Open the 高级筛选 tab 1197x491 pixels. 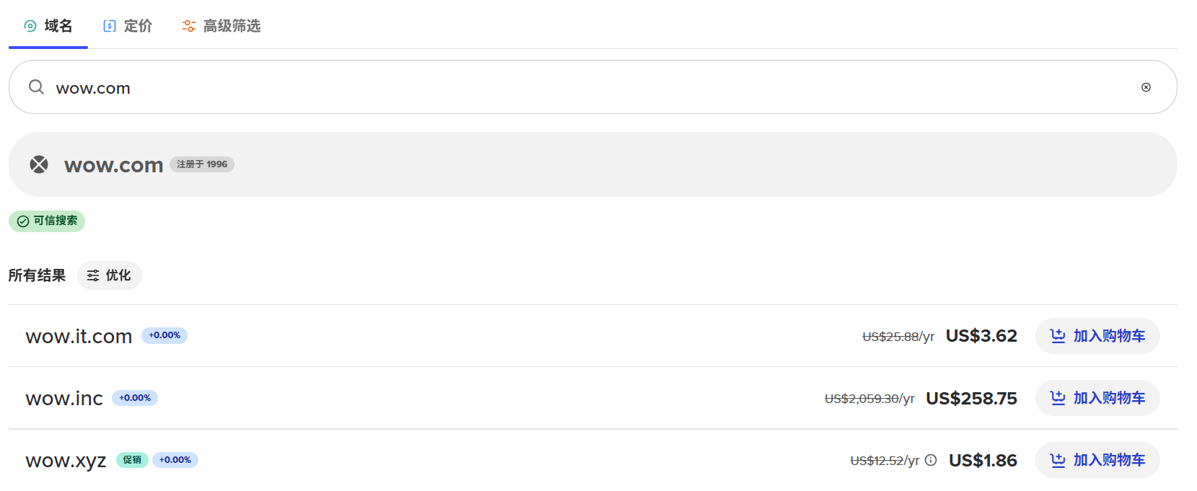[231, 26]
